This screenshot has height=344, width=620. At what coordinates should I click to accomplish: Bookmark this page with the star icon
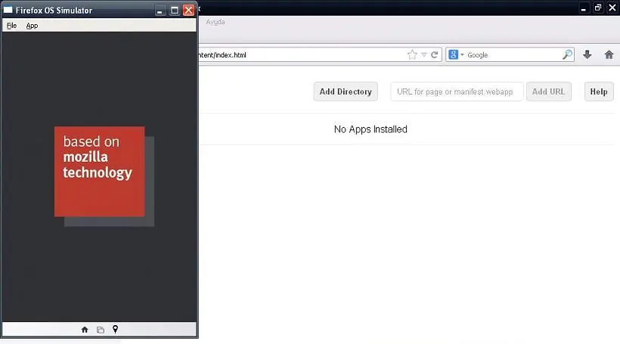point(412,54)
